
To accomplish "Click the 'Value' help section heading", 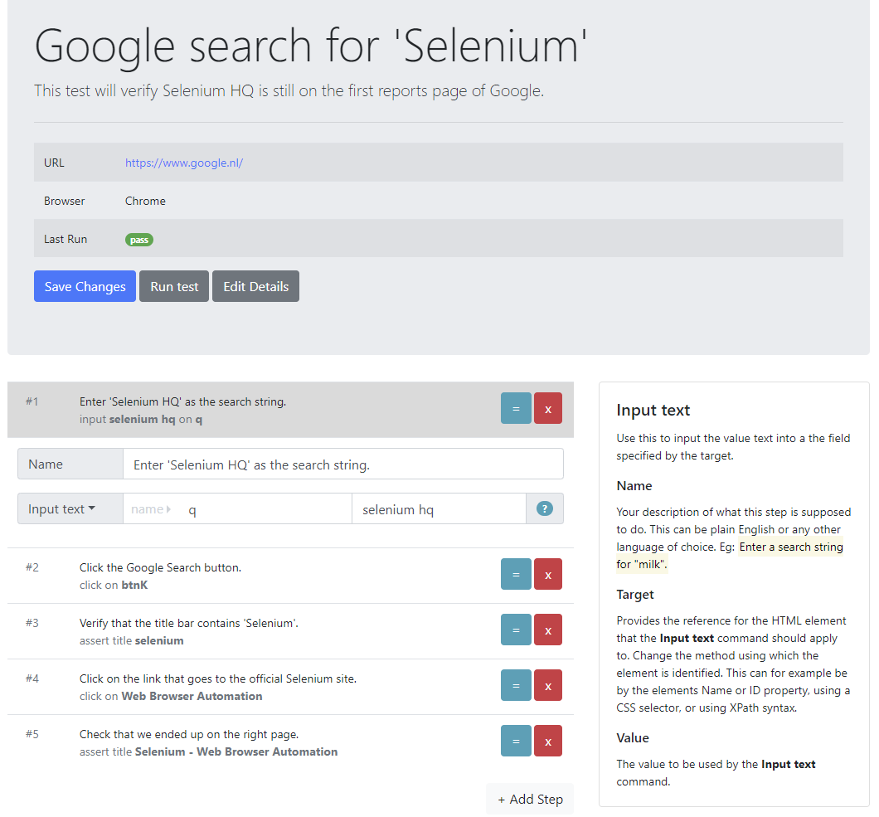I will tap(633, 738).
